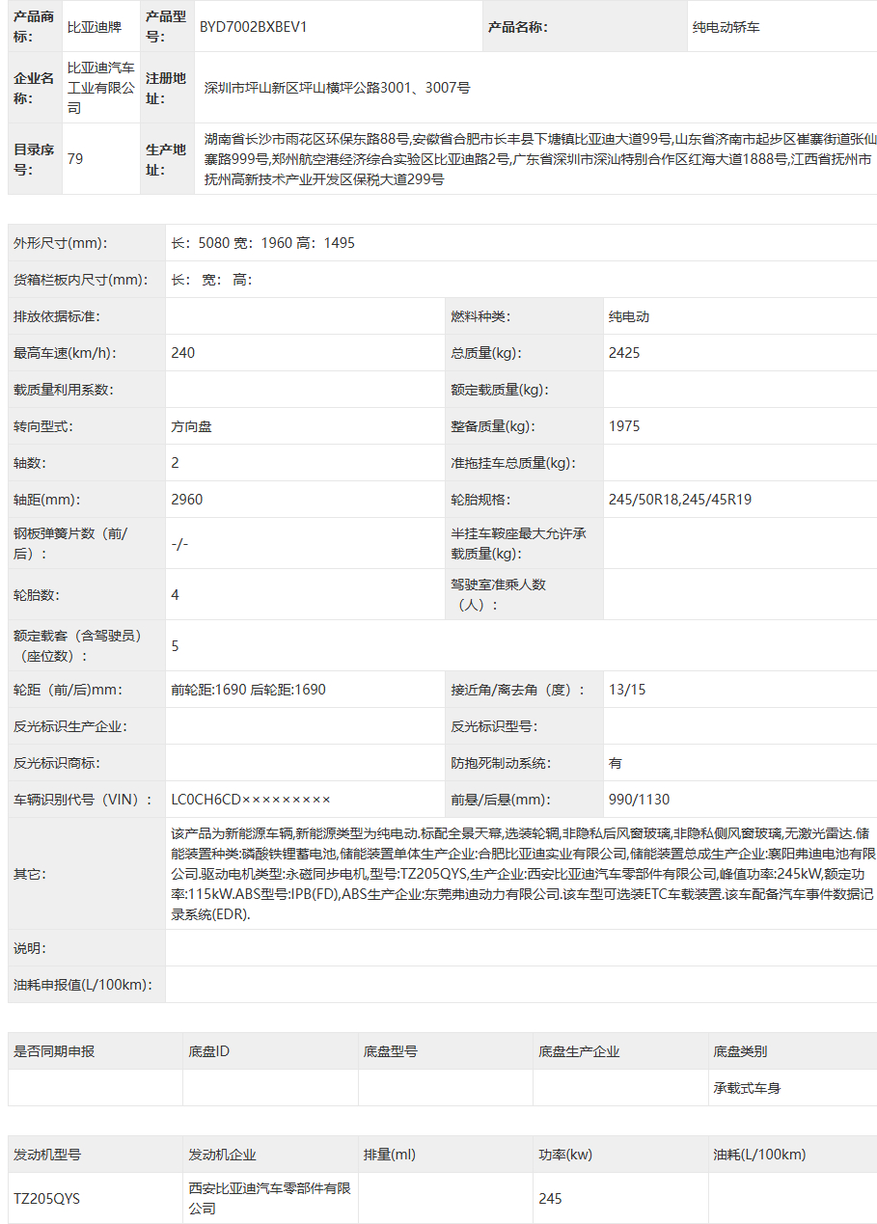Click max speed value 240
This screenshot has width=877, height=1224.
[182, 353]
